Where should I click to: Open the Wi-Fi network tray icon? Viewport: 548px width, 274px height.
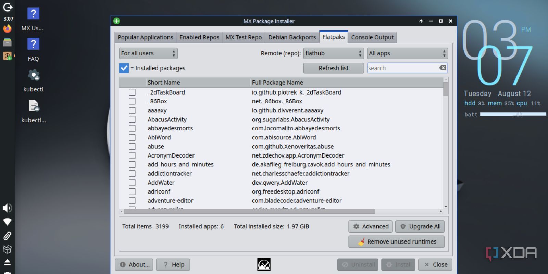(x=7, y=222)
